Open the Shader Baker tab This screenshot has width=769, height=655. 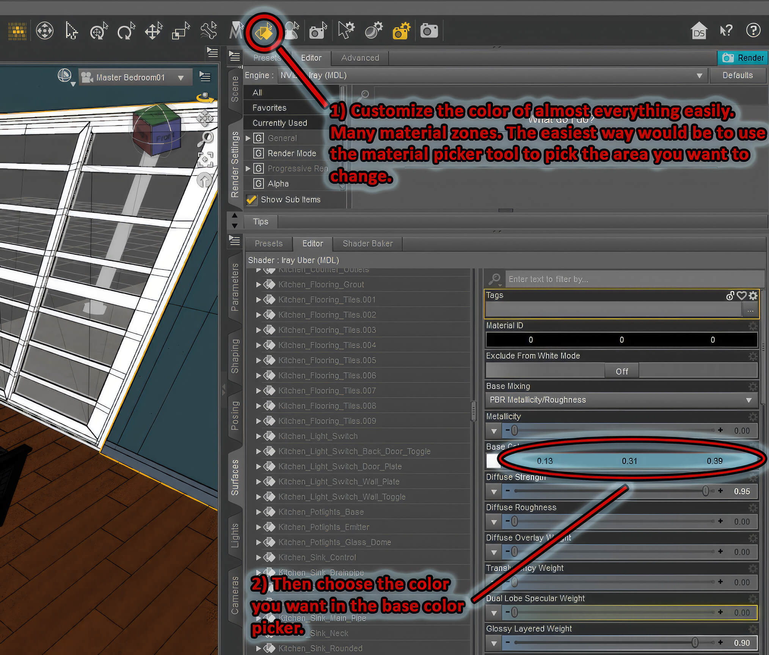pos(367,244)
